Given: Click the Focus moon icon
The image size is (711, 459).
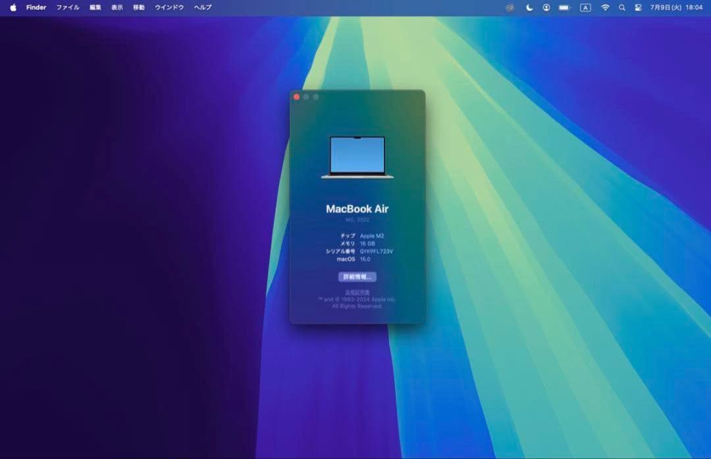Looking at the screenshot, I should point(529,8).
